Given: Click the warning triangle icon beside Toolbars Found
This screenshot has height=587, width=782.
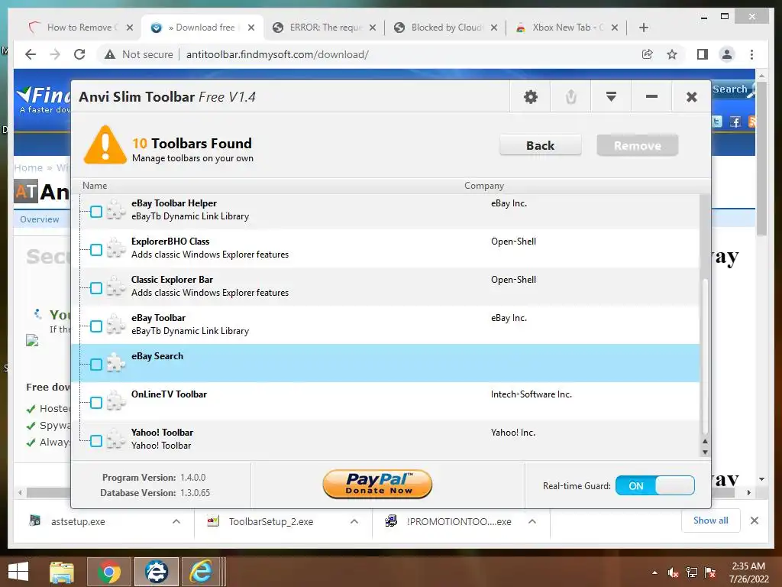Looking at the screenshot, I should (x=105, y=144).
